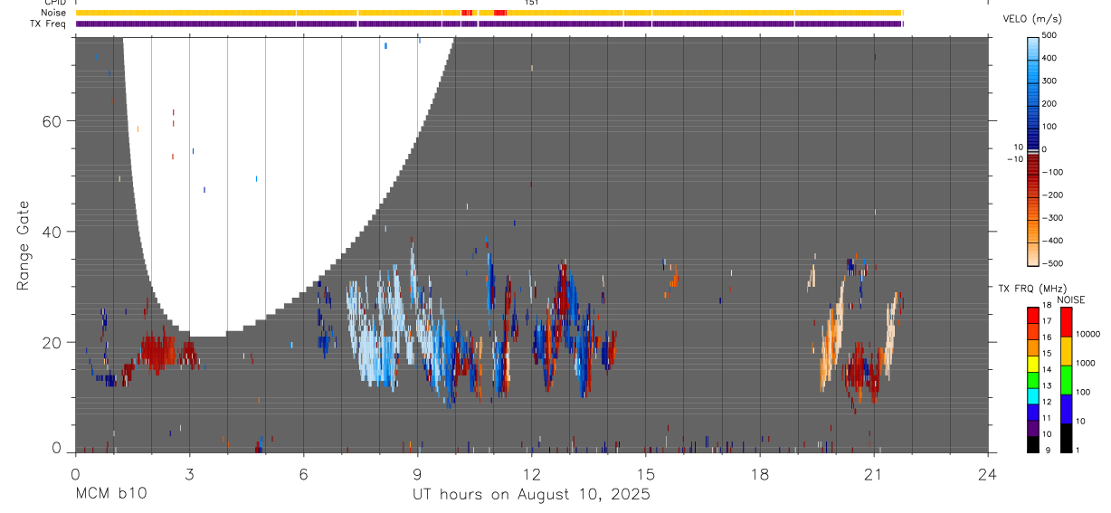
Task: Select the 200 label on velocity scale
Action: tap(1050, 103)
